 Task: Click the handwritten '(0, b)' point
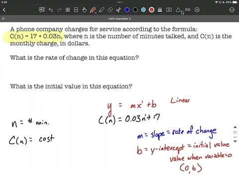click(191, 168)
